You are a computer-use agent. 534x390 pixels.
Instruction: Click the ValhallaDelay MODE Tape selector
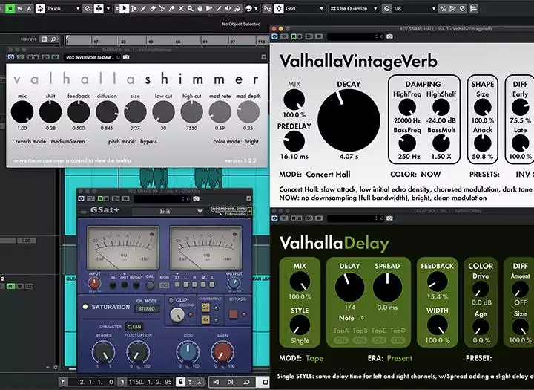coord(314,358)
